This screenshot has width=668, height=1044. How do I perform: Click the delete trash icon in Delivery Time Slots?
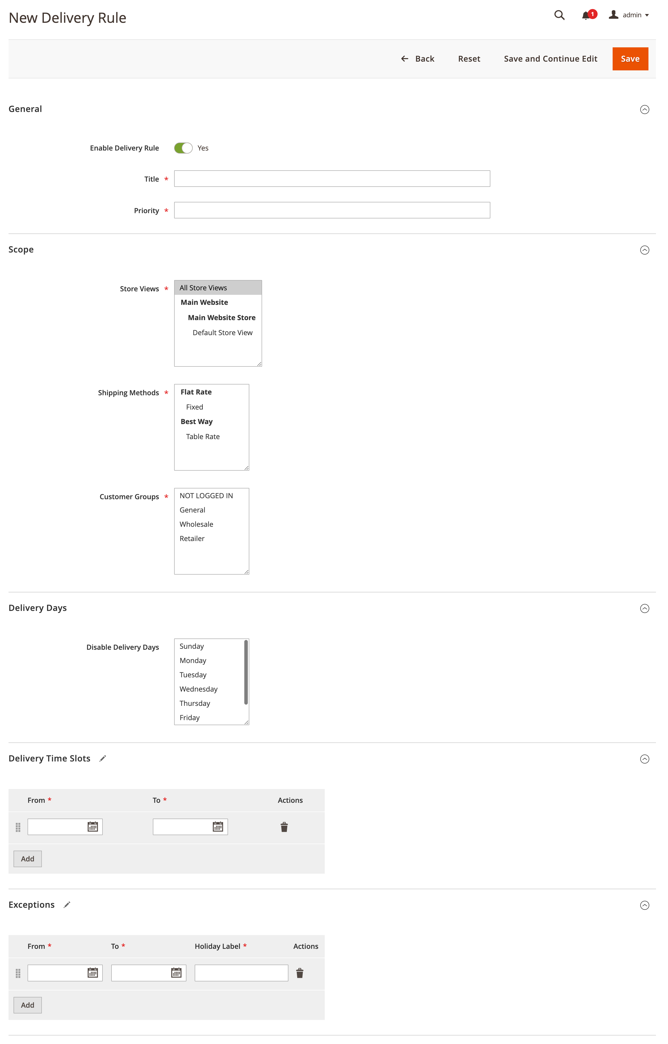coord(285,826)
